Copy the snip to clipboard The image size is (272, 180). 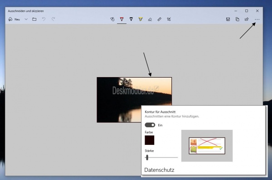tap(237, 19)
